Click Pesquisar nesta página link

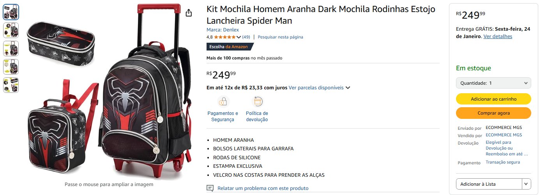pos(280,37)
